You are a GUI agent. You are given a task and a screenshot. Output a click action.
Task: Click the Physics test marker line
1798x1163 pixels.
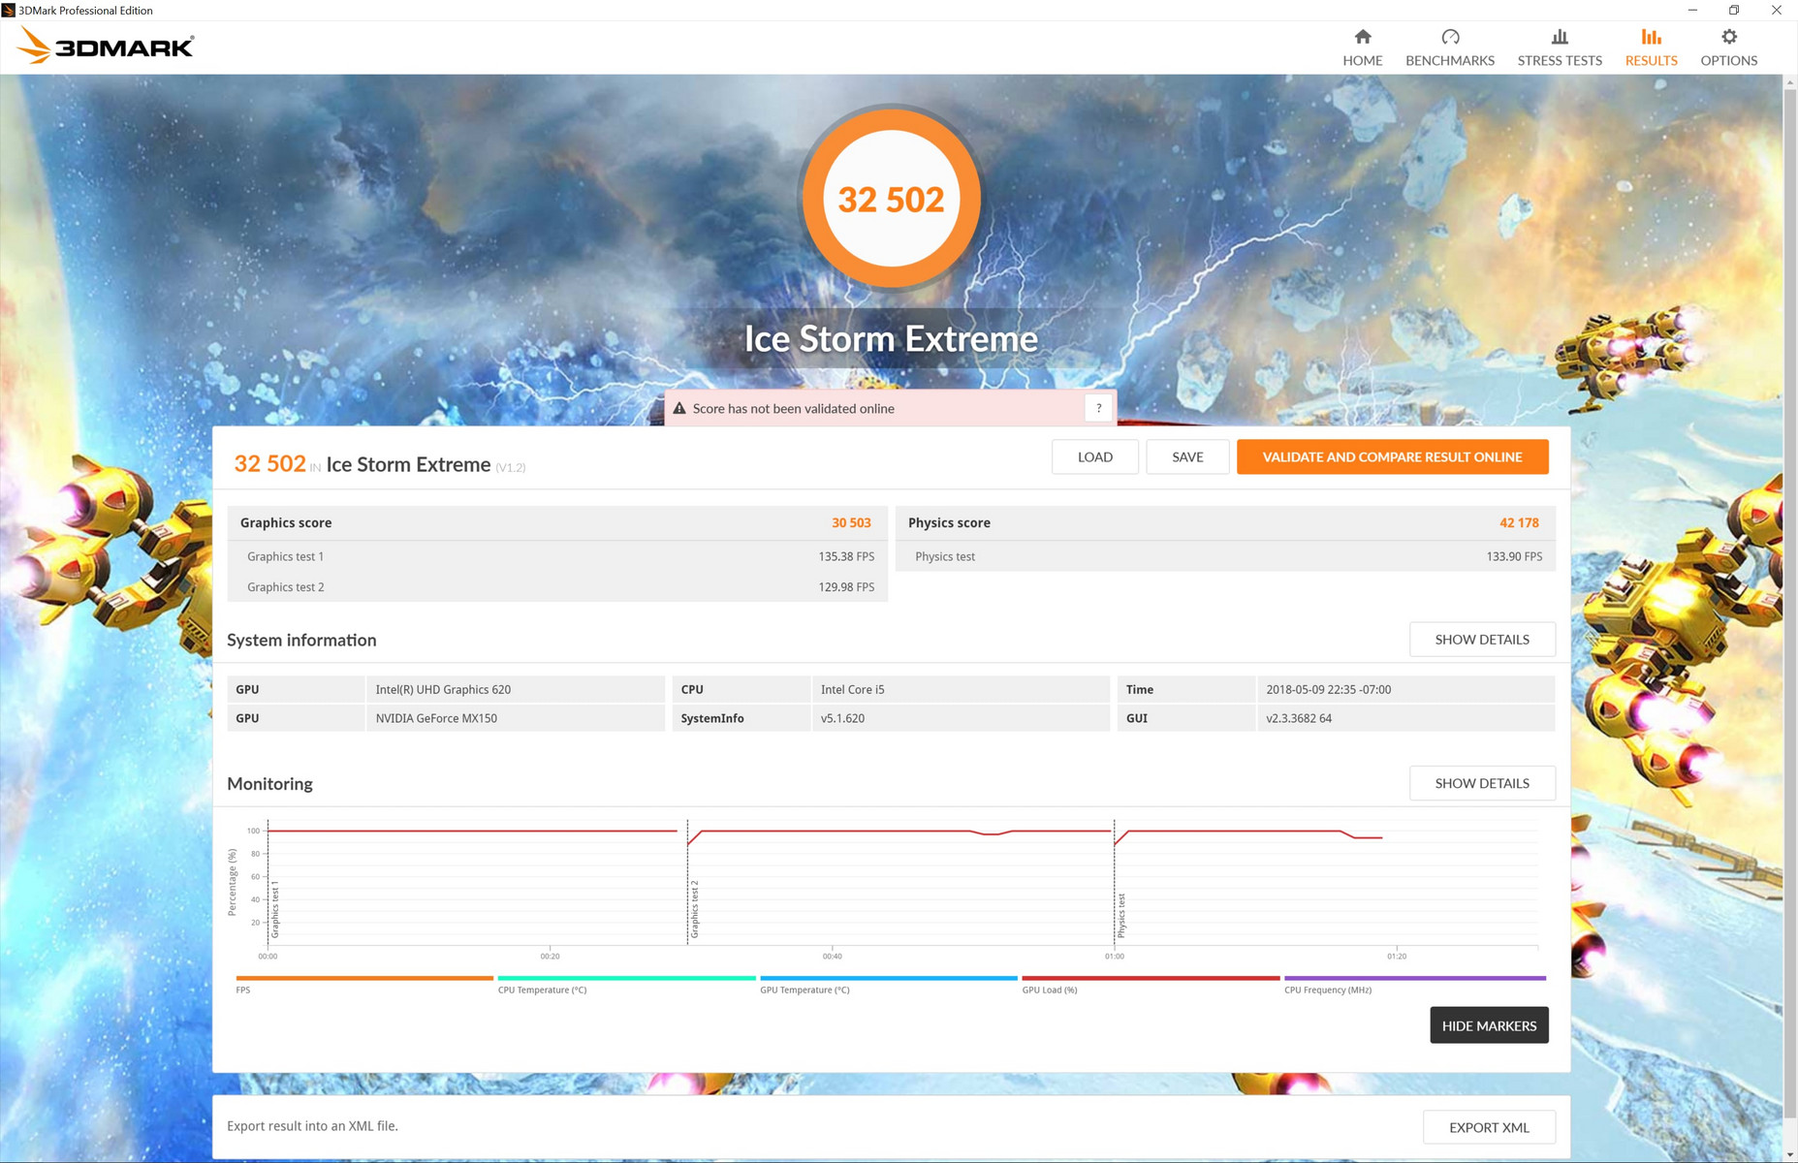1115,882
